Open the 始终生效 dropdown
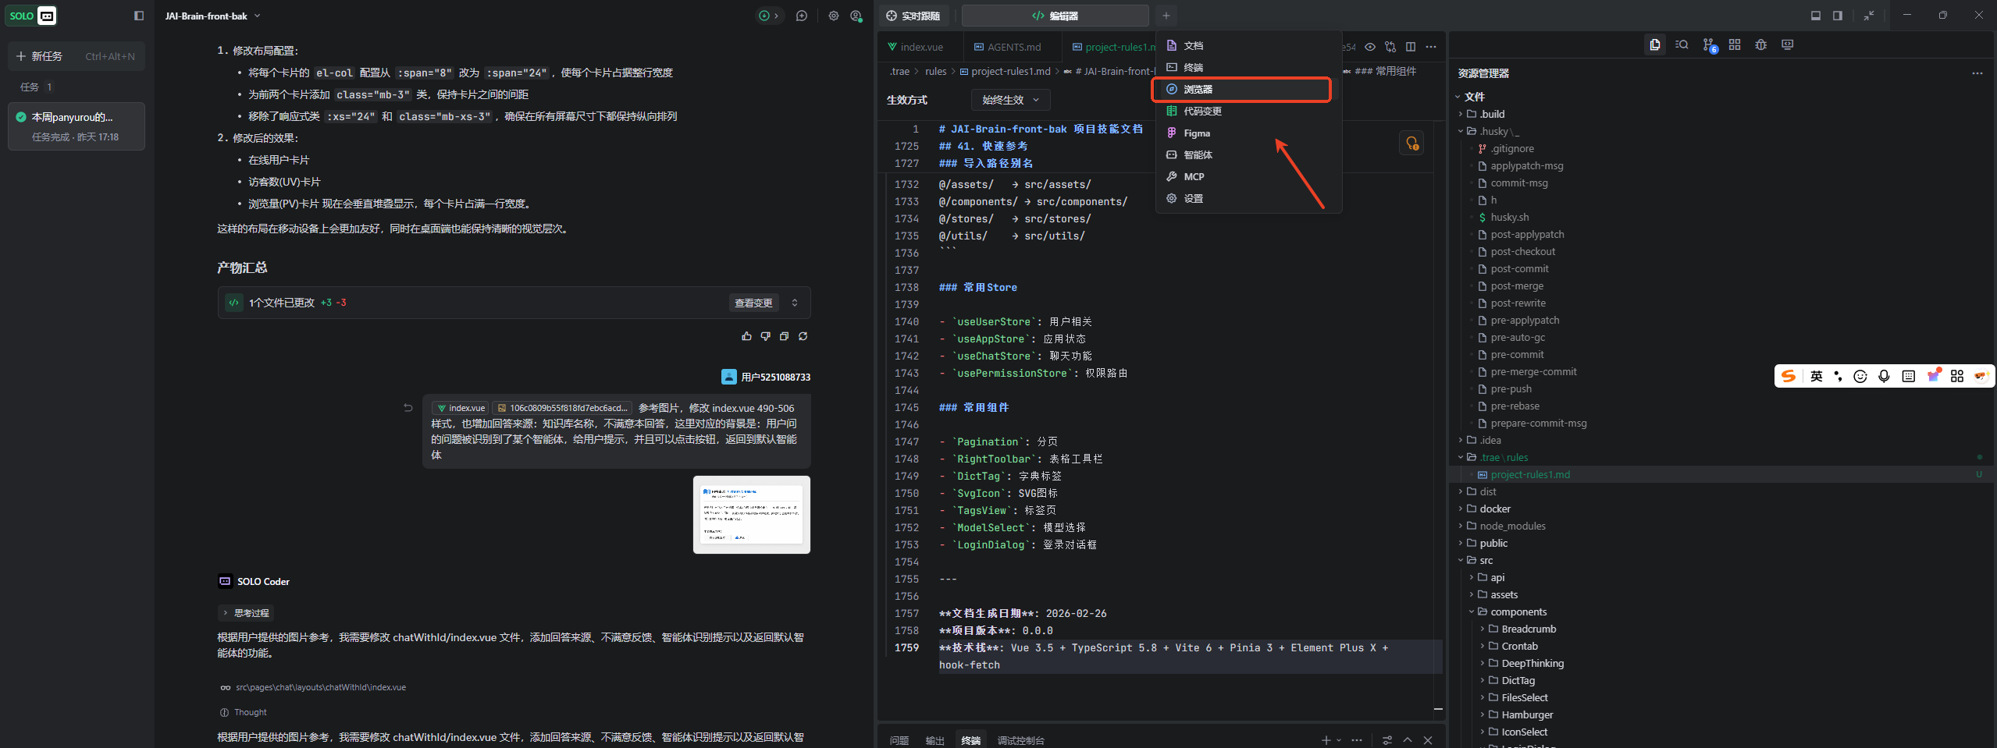The height and width of the screenshot is (748, 1997). (1010, 100)
